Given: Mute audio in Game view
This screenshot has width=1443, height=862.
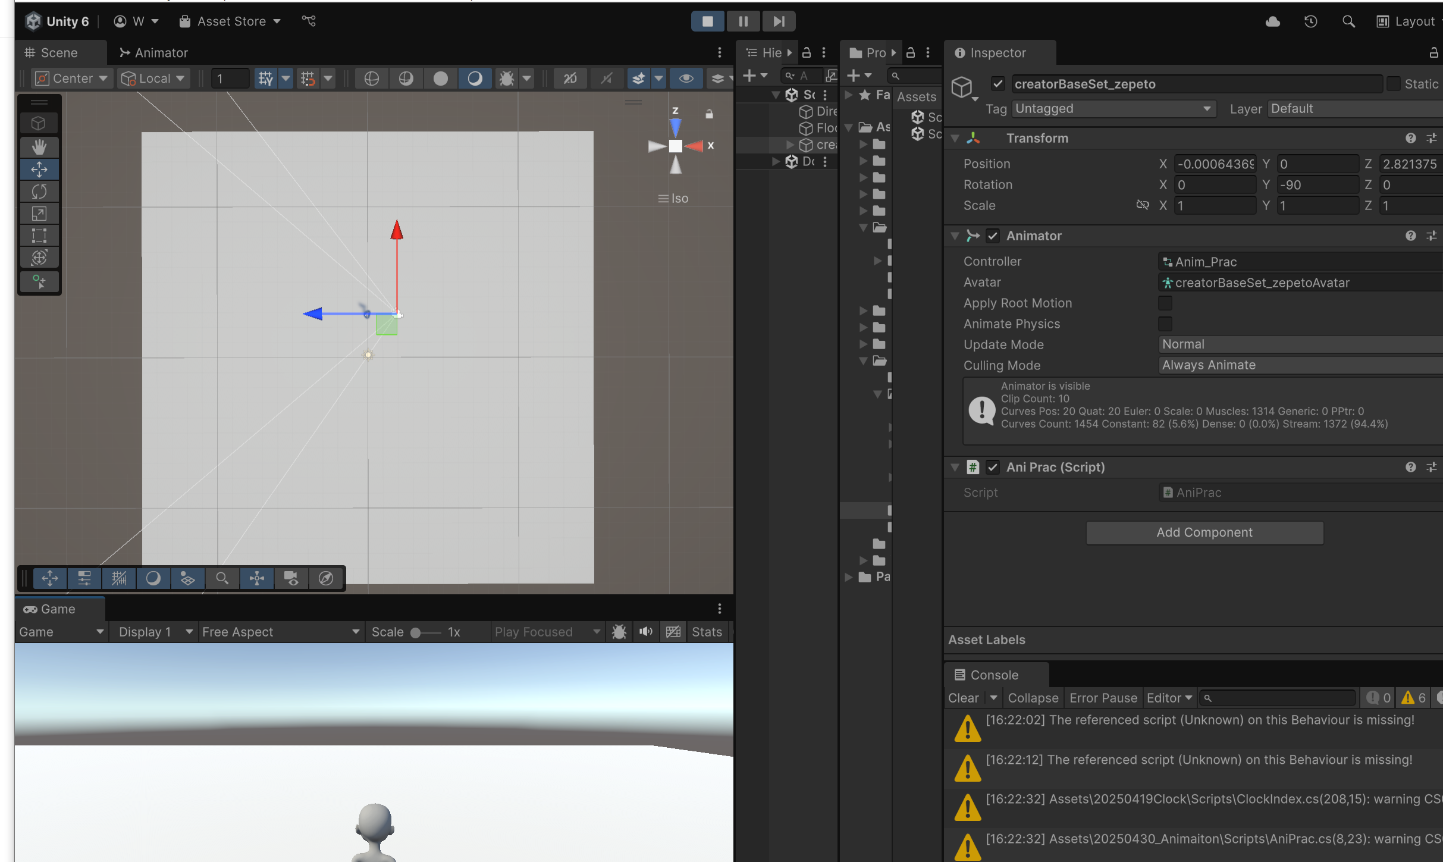Looking at the screenshot, I should [x=646, y=632].
